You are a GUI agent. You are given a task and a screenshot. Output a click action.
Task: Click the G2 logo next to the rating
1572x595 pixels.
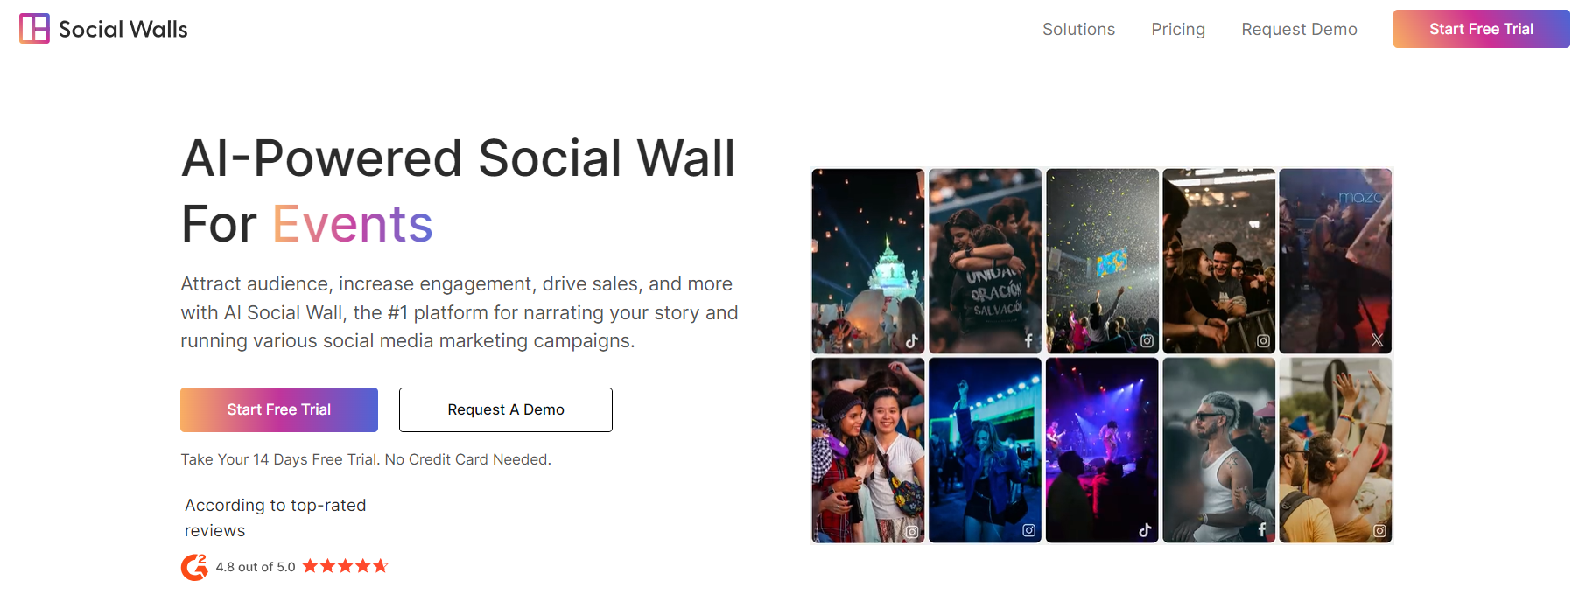point(194,566)
